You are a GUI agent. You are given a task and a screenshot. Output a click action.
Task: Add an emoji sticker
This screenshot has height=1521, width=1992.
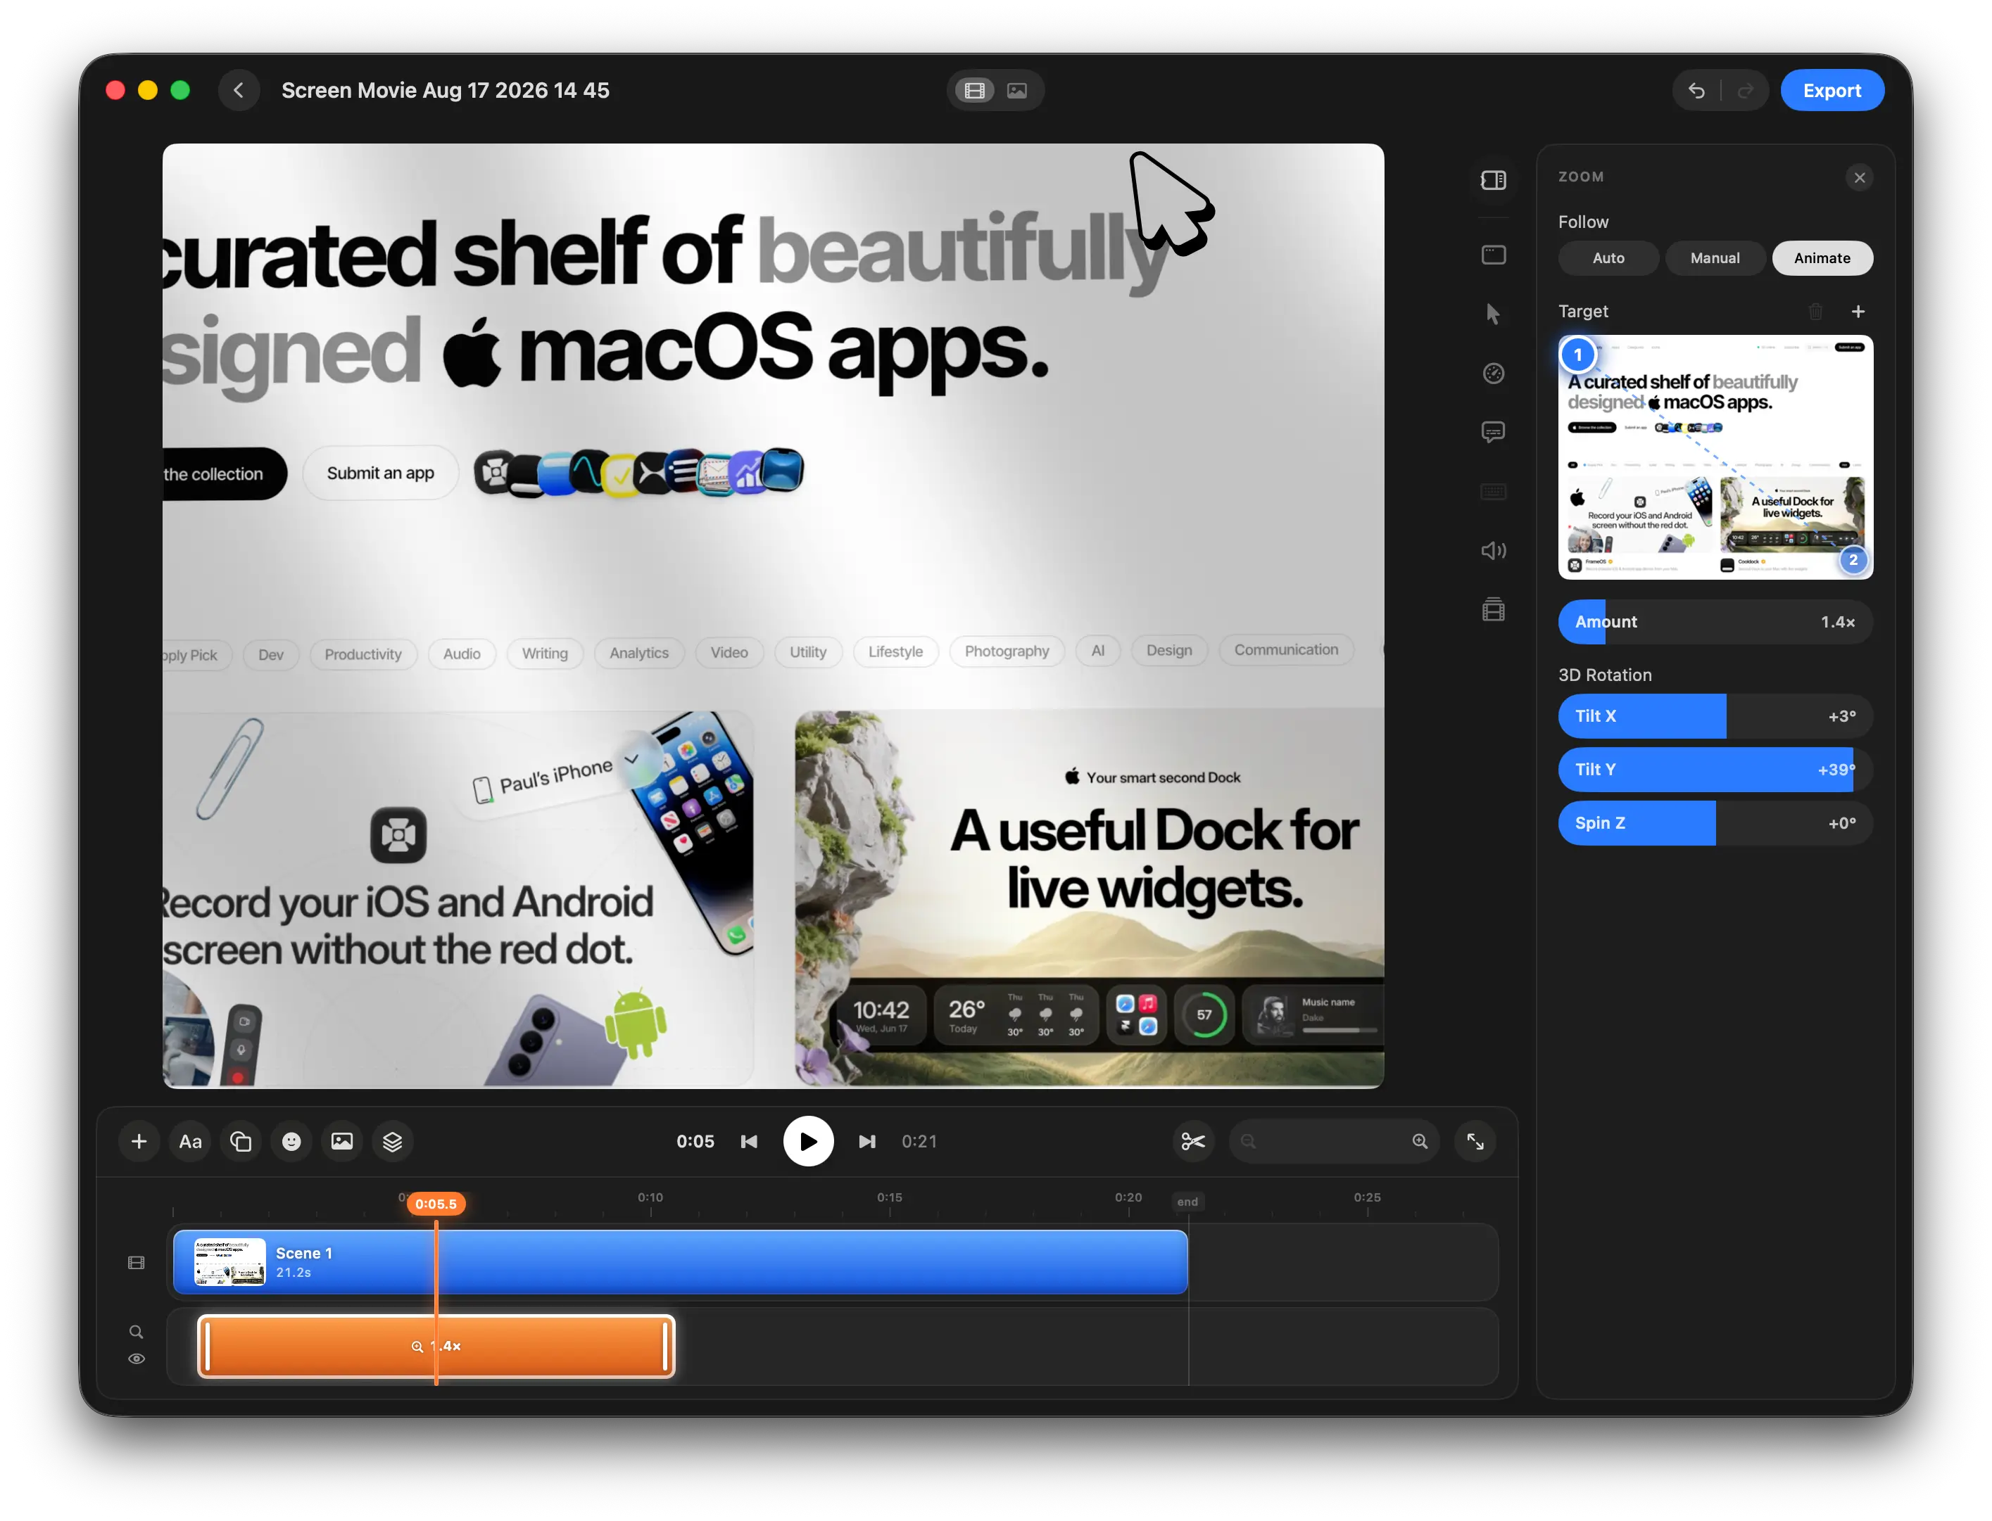coord(291,1142)
